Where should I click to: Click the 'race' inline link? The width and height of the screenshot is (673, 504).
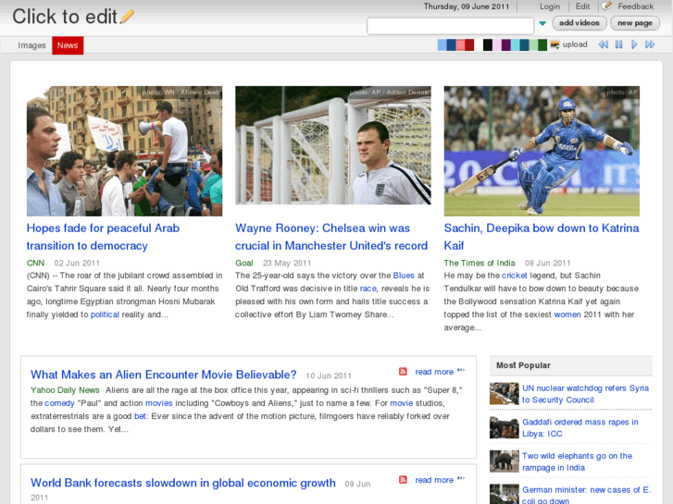click(368, 289)
